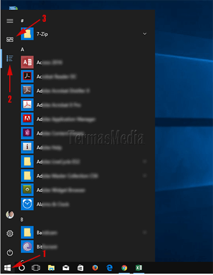Launch the olive-green Adobe Widget Browser icon
Screen dimensions: 213x275
pyautogui.click(x=27, y=190)
